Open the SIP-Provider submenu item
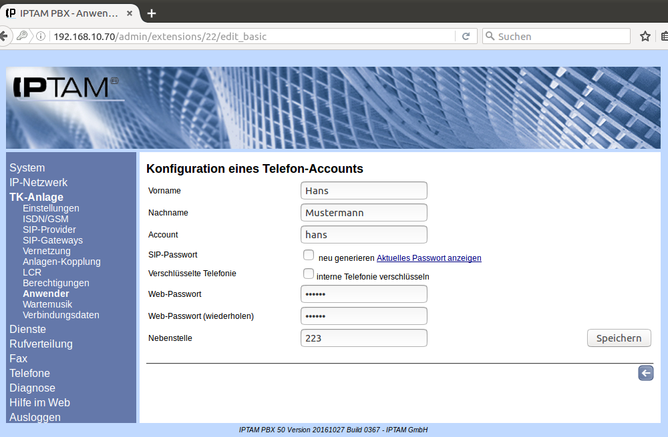Viewport: 668px width, 437px height. click(49, 230)
